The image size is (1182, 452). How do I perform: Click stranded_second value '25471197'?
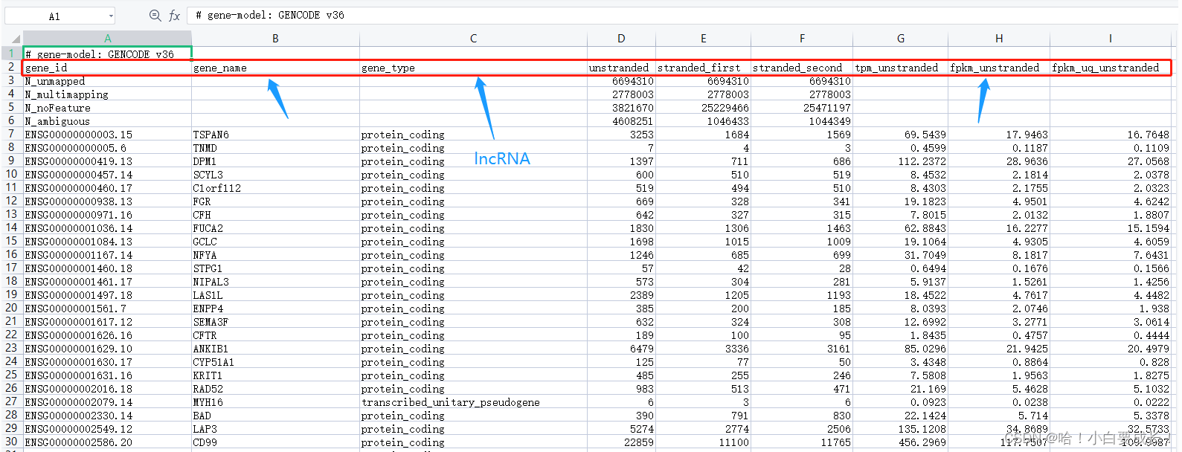pyautogui.click(x=802, y=108)
